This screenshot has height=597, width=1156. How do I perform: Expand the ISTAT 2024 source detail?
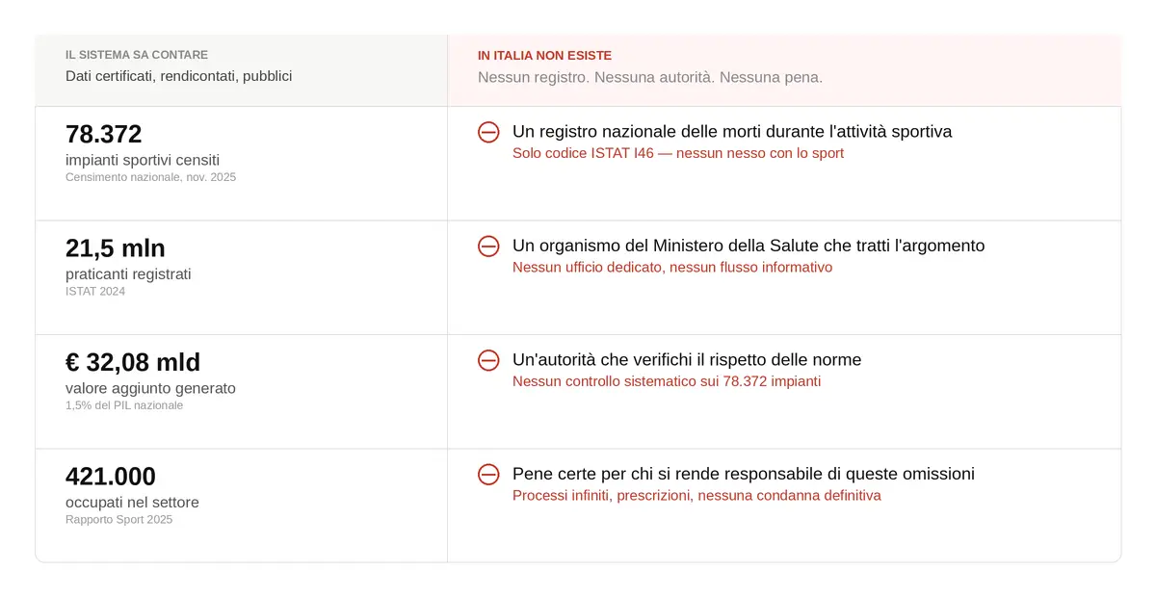95,291
